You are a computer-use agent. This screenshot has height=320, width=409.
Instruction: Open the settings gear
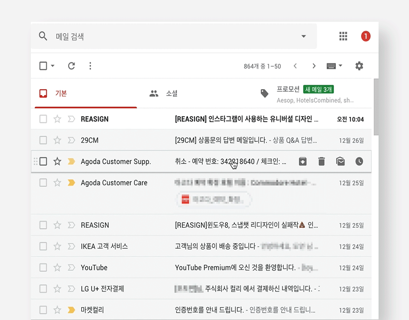359,66
